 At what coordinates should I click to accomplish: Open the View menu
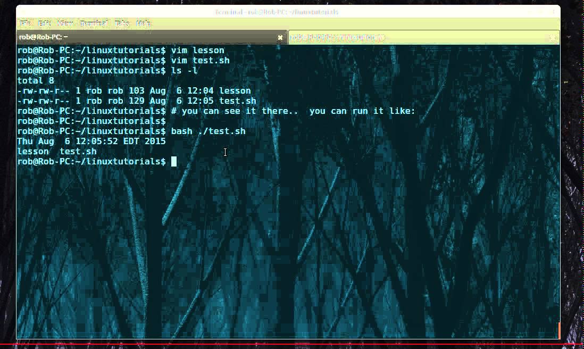65,23
